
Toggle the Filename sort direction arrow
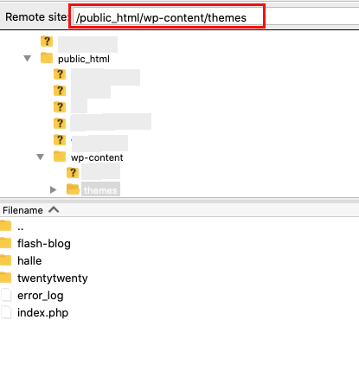click(54, 209)
